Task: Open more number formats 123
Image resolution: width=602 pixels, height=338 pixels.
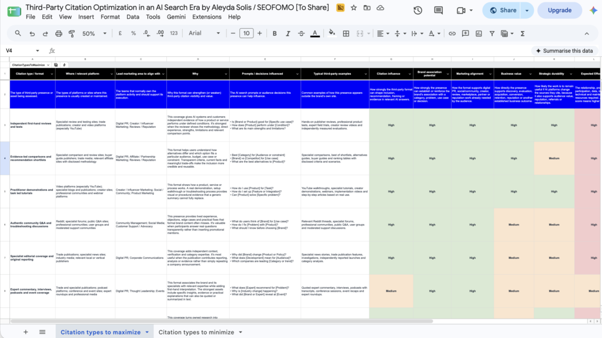Action: [173, 33]
